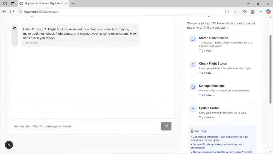Image resolution: width=273 pixels, height=154 pixels.
Task: Minimize the browser window
Action: click(248, 4)
